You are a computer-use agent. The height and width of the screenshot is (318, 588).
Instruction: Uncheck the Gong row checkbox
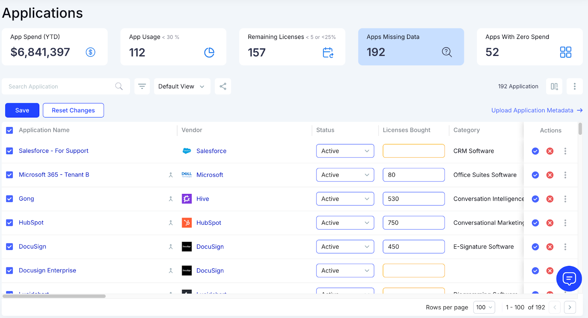(10, 199)
